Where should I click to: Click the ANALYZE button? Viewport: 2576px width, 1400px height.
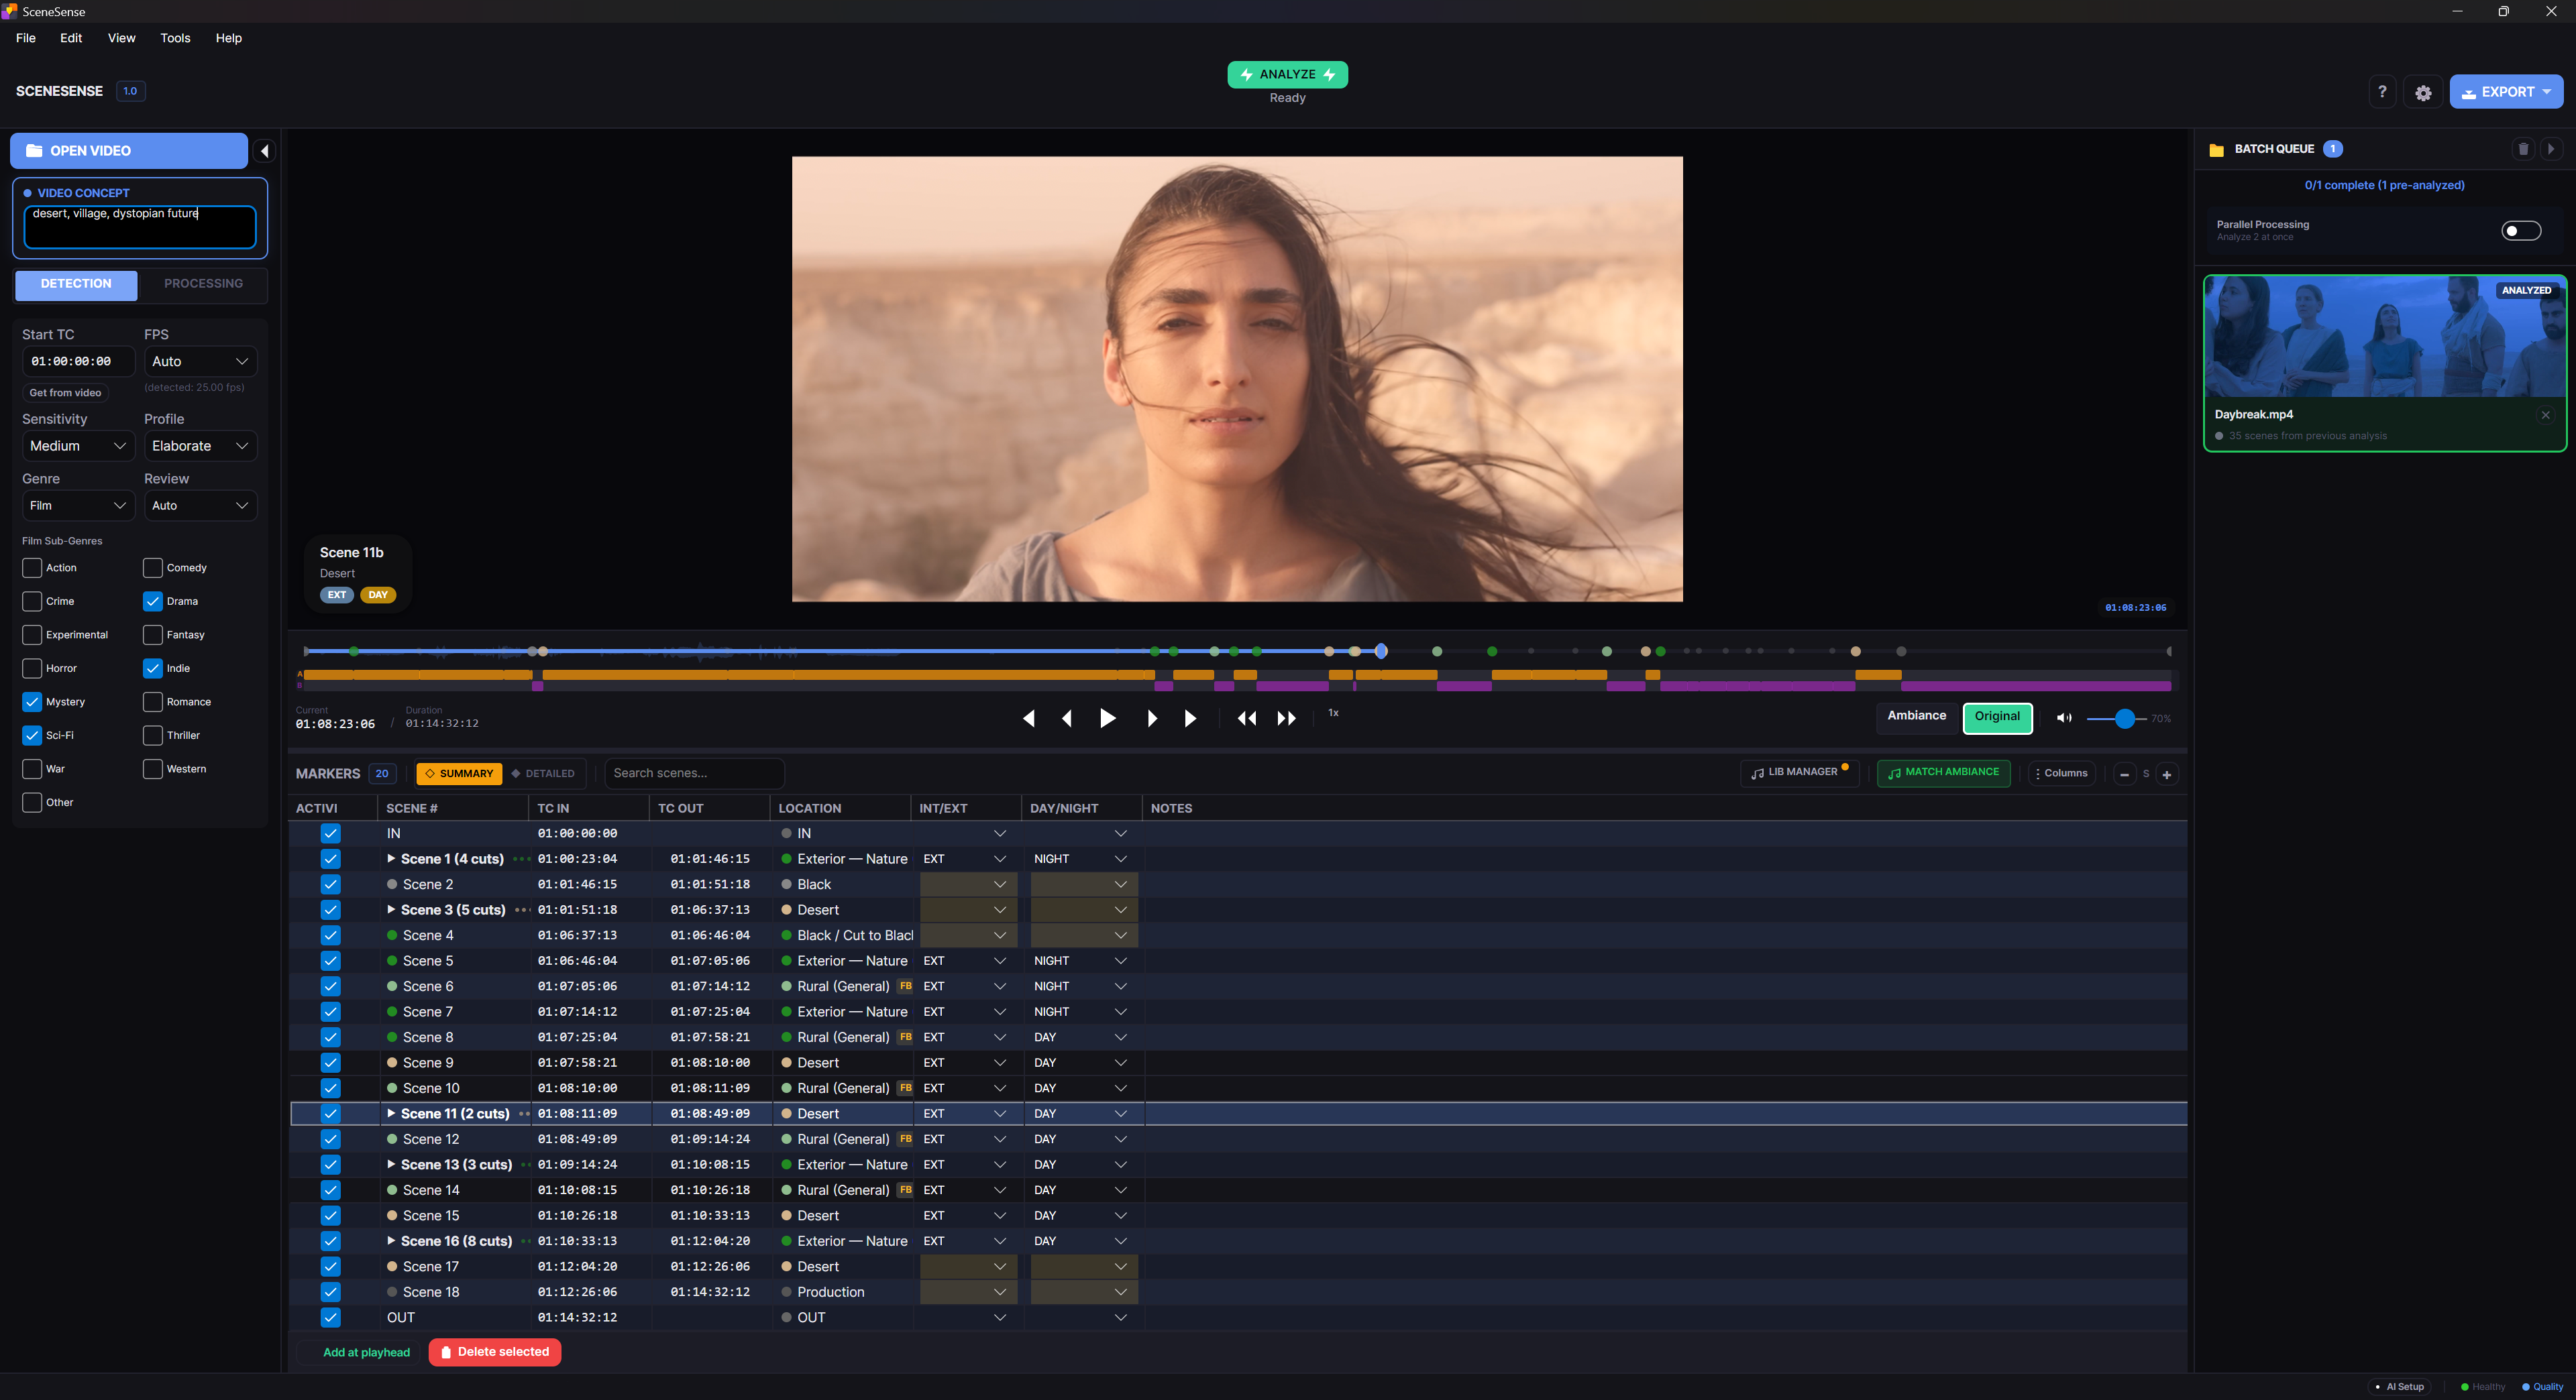pyautogui.click(x=1287, y=74)
